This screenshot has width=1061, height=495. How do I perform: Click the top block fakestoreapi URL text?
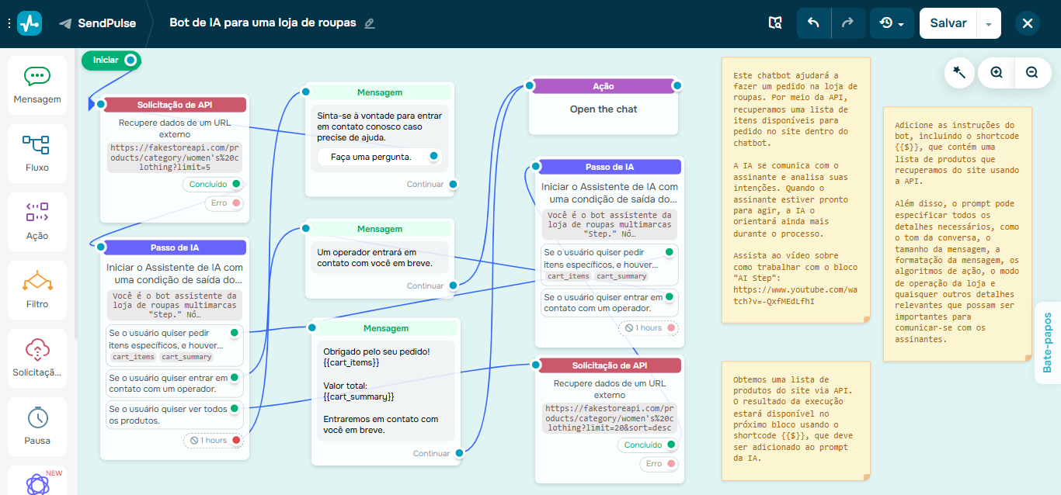pyautogui.click(x=175, y=156)
